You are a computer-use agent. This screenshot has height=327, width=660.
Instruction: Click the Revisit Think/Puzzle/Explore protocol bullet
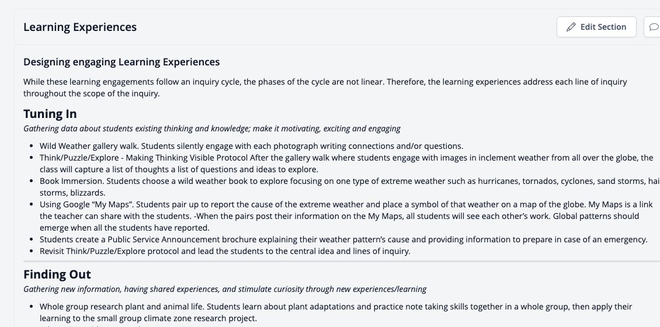tap(225, 251)
